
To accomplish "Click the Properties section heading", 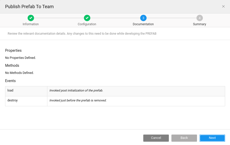I will pos(13,50).
